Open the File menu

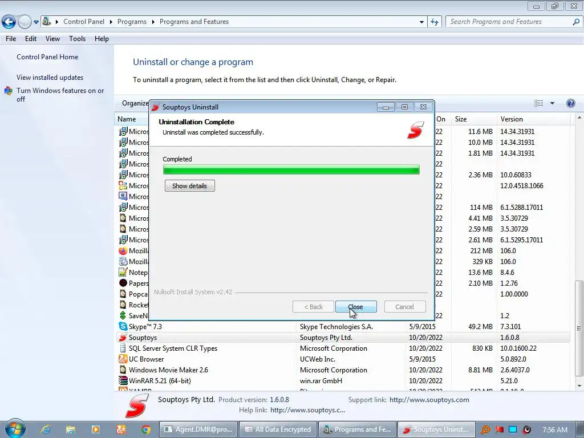tap(11, 39)
